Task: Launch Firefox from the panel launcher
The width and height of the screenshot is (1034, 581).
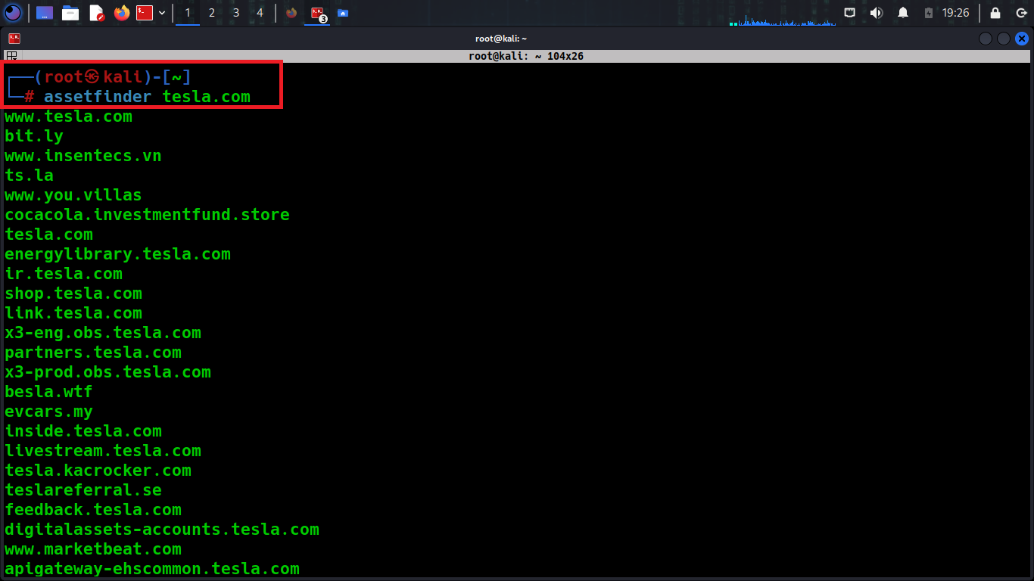Action: (x=122, y=13)
